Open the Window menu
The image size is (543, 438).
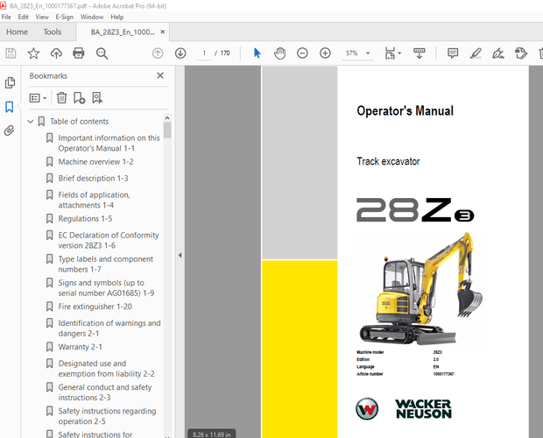92,17
